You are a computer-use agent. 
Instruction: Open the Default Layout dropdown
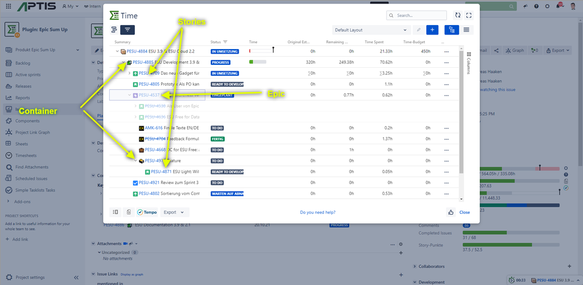coord(371,30)
